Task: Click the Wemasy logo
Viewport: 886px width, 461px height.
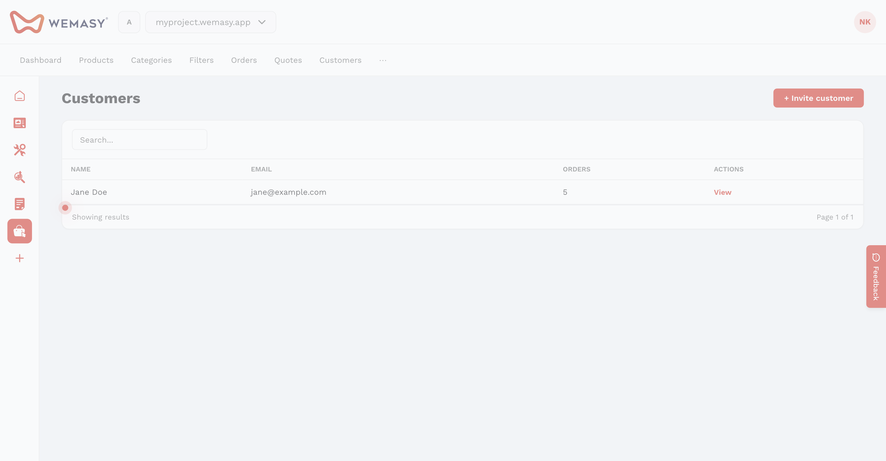Action: click(59, 22)
